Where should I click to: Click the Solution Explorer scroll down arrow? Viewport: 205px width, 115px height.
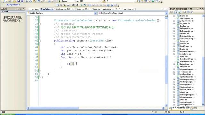coord(203,105)
